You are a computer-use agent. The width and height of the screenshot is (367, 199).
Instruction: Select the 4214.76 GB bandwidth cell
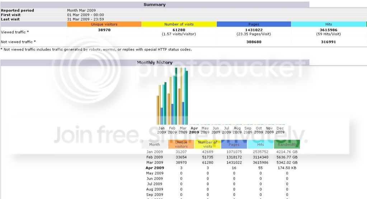coord(287,152)
